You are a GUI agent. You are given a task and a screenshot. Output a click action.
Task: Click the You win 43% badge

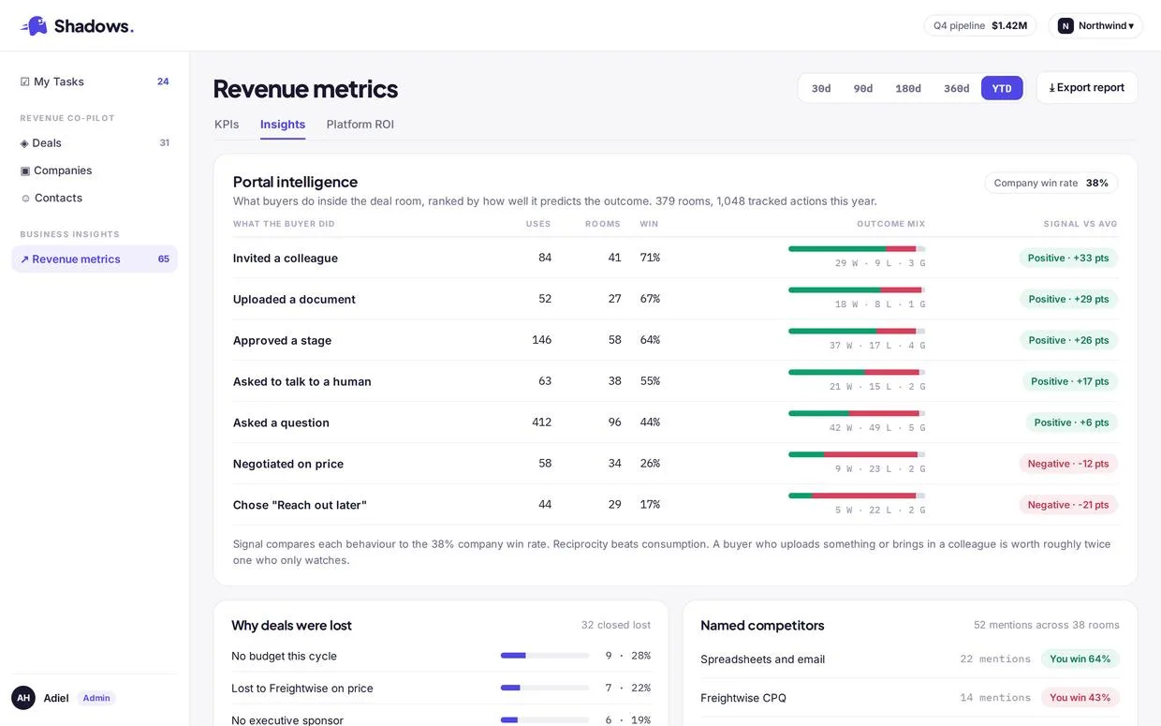(1080, 698)
